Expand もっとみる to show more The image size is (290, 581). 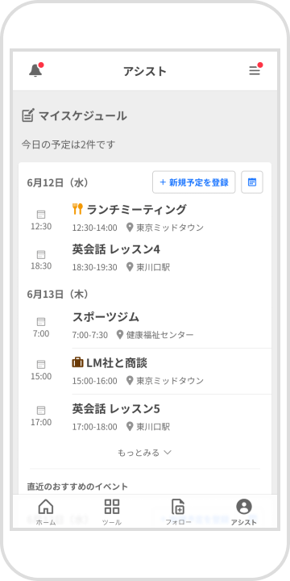pos(144,453)
